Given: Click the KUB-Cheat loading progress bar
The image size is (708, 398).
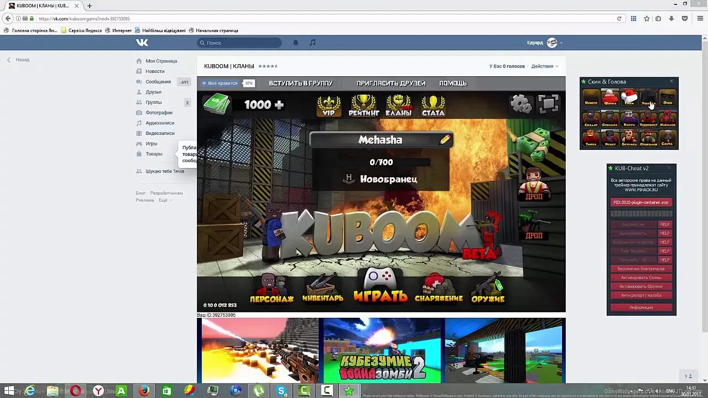Looking at the screenshot, I should tap(641, 214).
